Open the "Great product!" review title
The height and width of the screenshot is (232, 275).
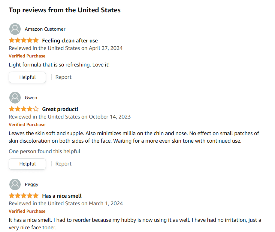(x=60, y=109)
